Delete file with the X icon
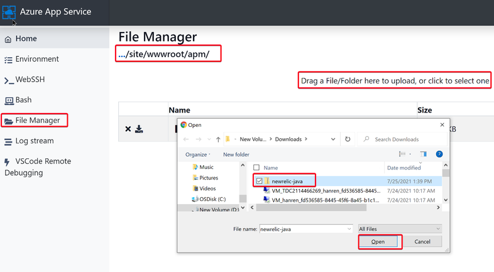 pos(128,129)
